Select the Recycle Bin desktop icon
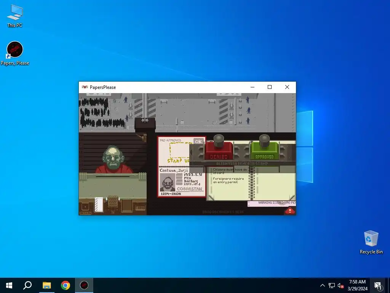 pyautogui.click(x=371, y=242)
